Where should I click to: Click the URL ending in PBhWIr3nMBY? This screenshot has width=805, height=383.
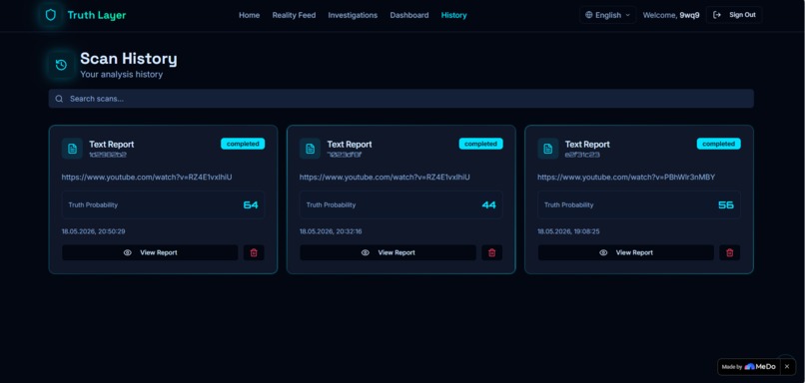[x=626, y=177]
